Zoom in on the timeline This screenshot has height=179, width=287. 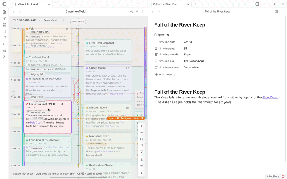[x=141, y=126]
